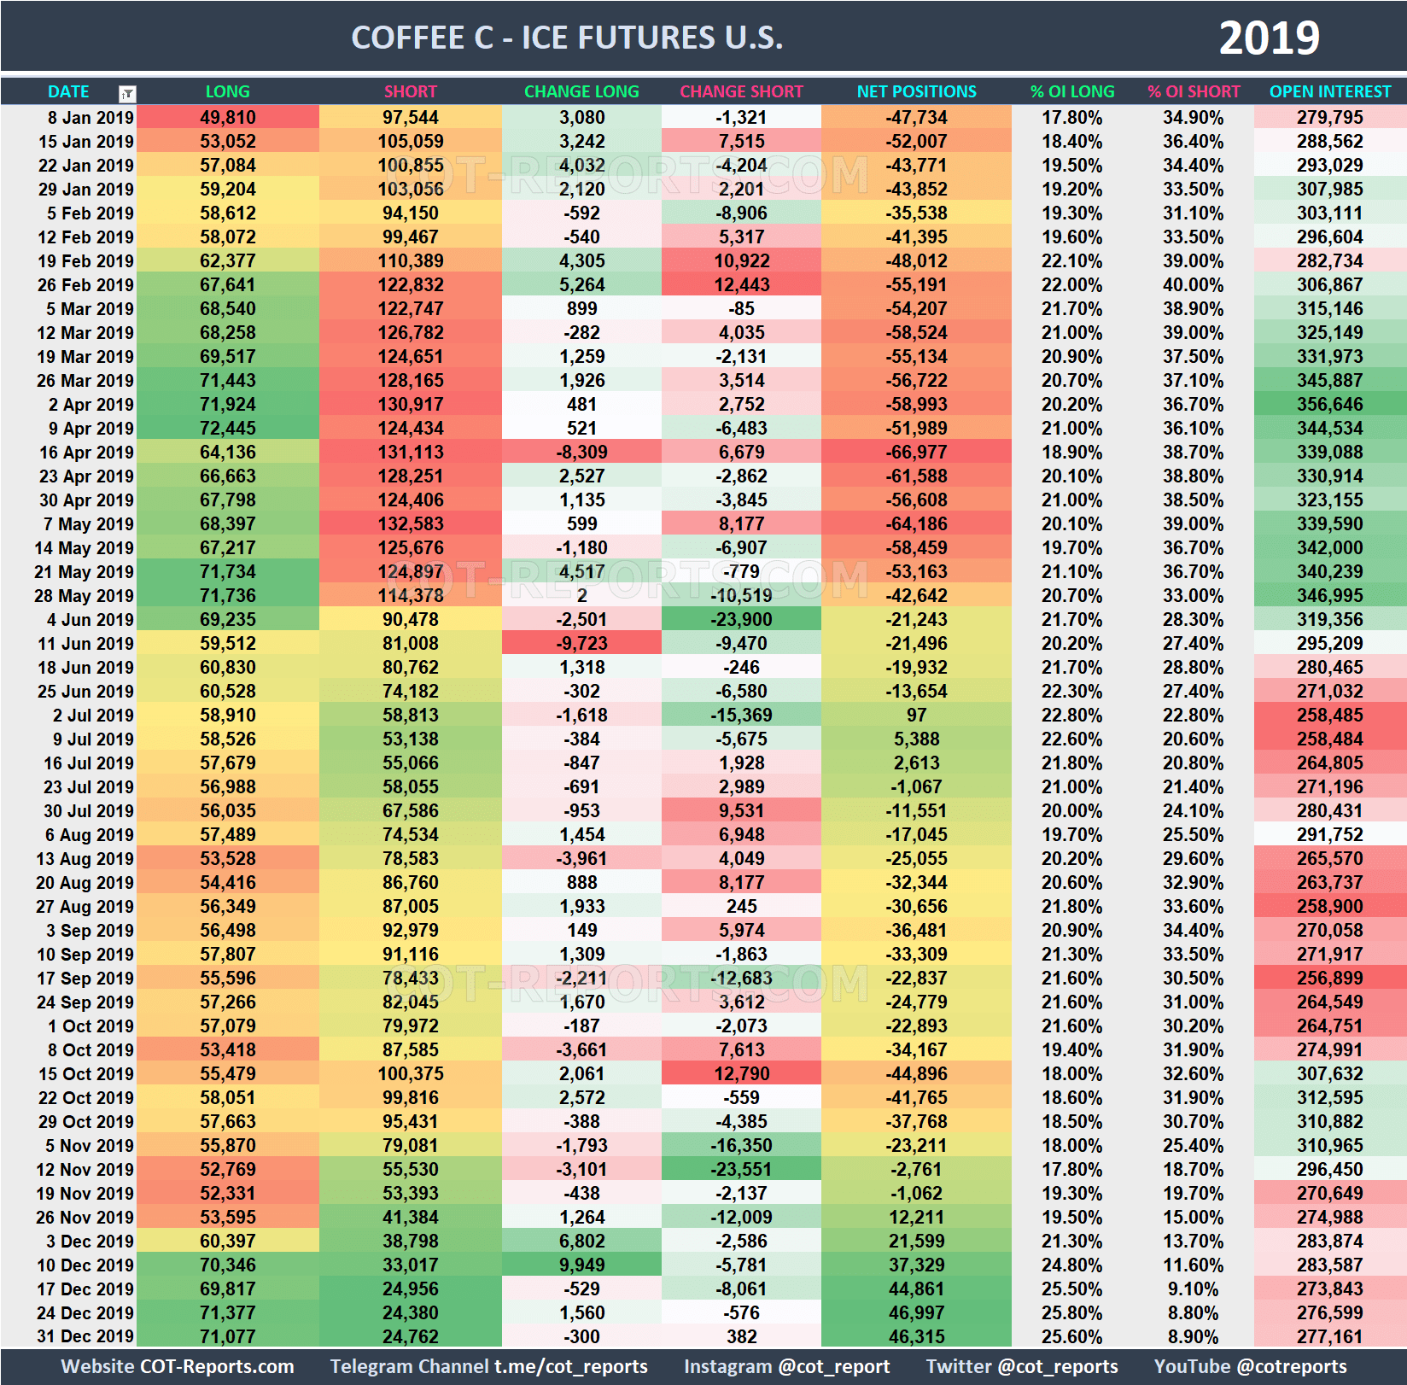The image size is (1407, 1385).
Task: Click the LONG column header
Action: (x=227, y=91)
